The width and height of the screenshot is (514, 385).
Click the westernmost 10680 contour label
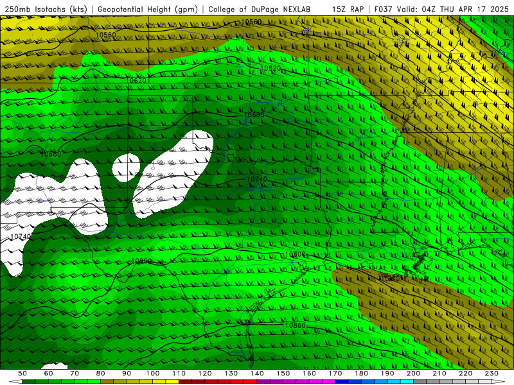click(x=51, y=154)
